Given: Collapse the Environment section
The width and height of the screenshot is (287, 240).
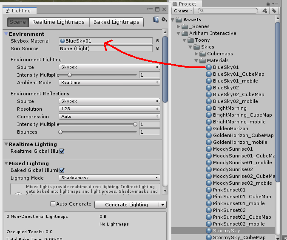Looking at the screenshot, I should tap(6, 34).
